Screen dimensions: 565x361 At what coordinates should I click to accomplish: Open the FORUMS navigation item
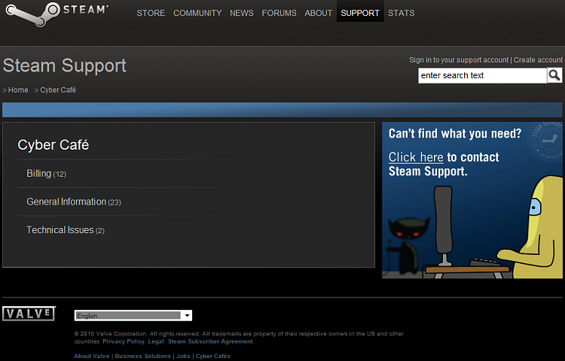[x=279, y=13]
